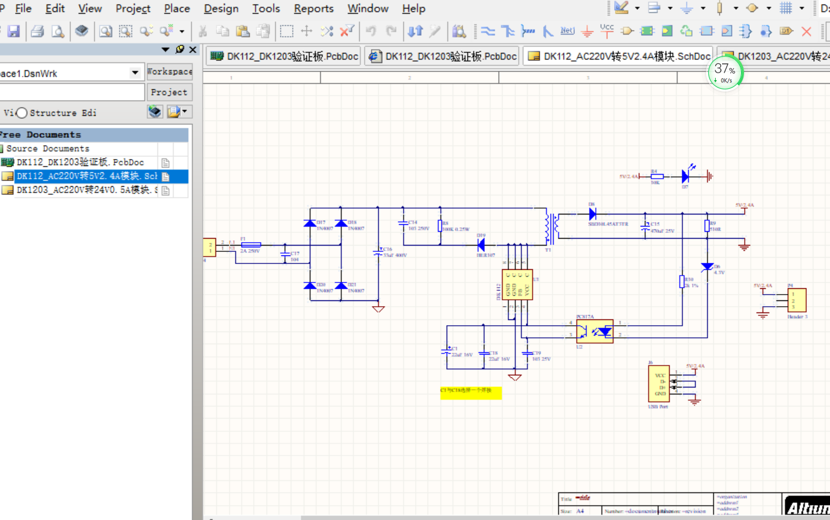Fit whole document to window icon
This screenshot has width=830, height=520.
point(106,31)
